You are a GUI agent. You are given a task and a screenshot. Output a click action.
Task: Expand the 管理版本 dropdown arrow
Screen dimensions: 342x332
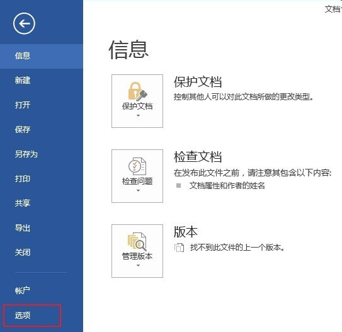click(138, 265)
